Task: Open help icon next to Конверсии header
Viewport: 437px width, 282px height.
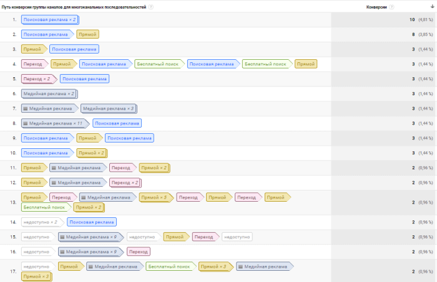Action: point(391,7)
